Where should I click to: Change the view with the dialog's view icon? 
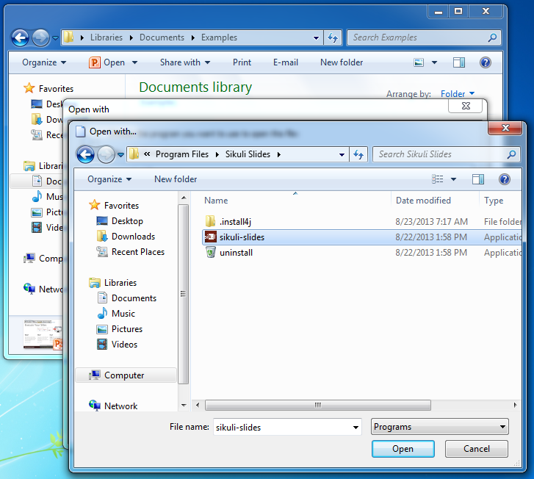point(438,179)
